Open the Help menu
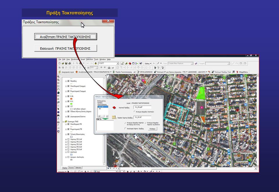Viewport: 279px width, 192px height. (109, 59)
